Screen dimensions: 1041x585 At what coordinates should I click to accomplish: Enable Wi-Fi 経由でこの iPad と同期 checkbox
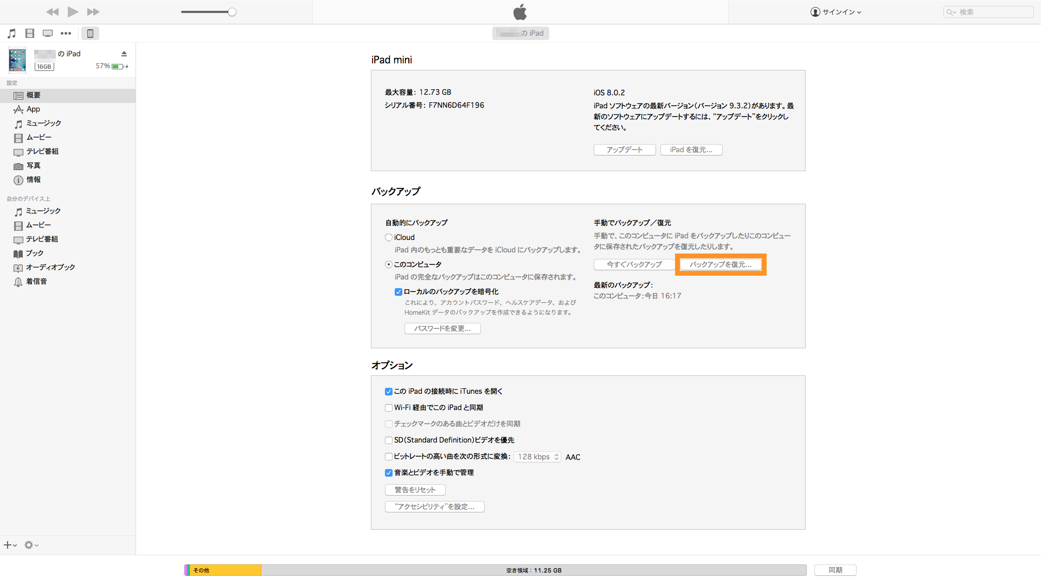click(x=389, y=408)
